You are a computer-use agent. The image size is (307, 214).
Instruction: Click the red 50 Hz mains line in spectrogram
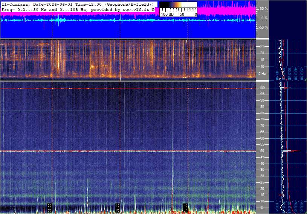[128, 151]
